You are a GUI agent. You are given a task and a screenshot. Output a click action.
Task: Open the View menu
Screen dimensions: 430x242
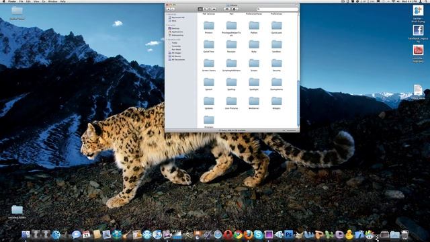tap(36, 1)
